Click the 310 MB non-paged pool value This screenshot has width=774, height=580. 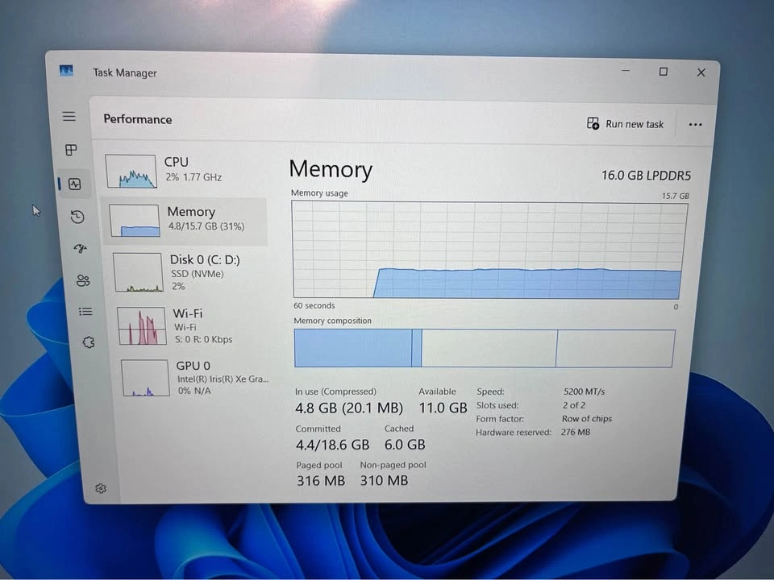(x=384, y=480)
